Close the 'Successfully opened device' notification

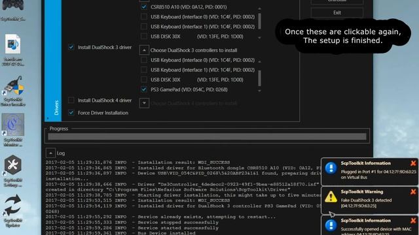pos(413,221)
